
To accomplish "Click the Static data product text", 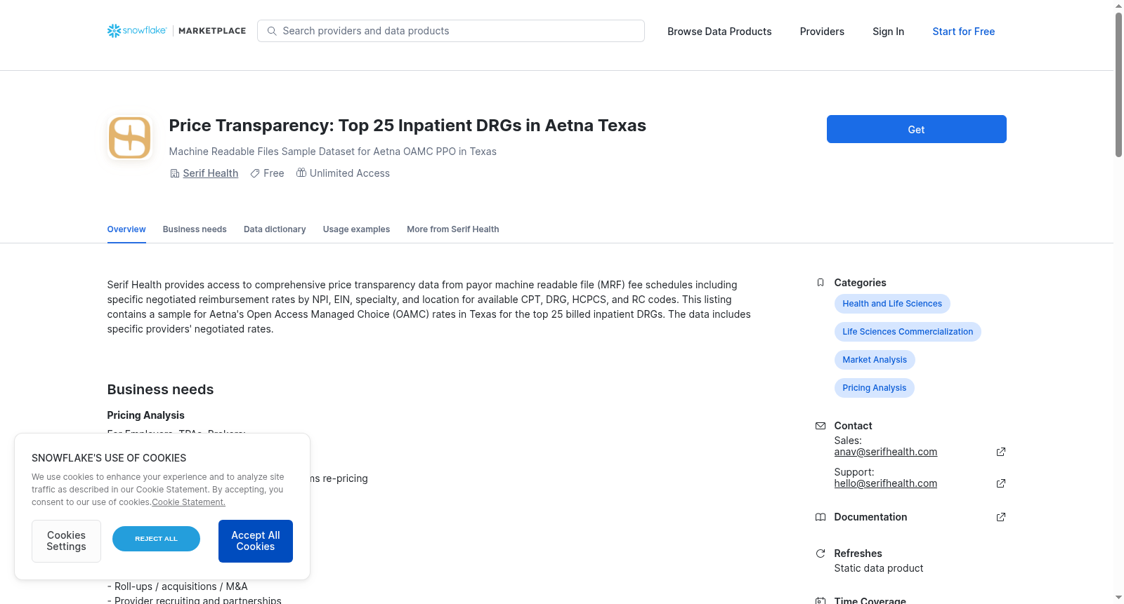I will point(878,568).
